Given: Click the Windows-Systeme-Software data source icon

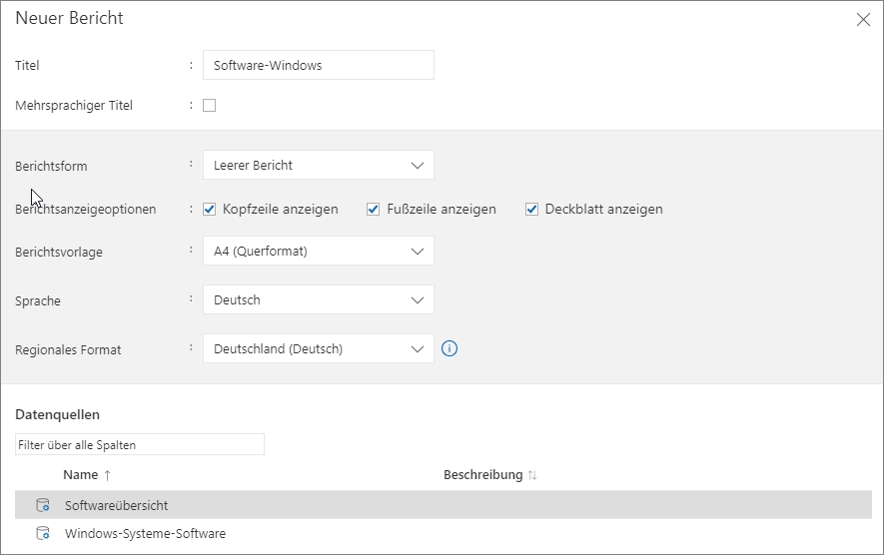Looking at the screenshot, I should 43,533.
